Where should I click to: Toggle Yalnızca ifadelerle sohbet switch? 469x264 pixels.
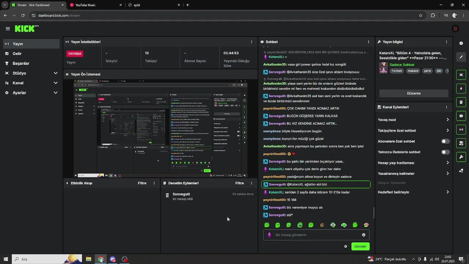point(445,152)
